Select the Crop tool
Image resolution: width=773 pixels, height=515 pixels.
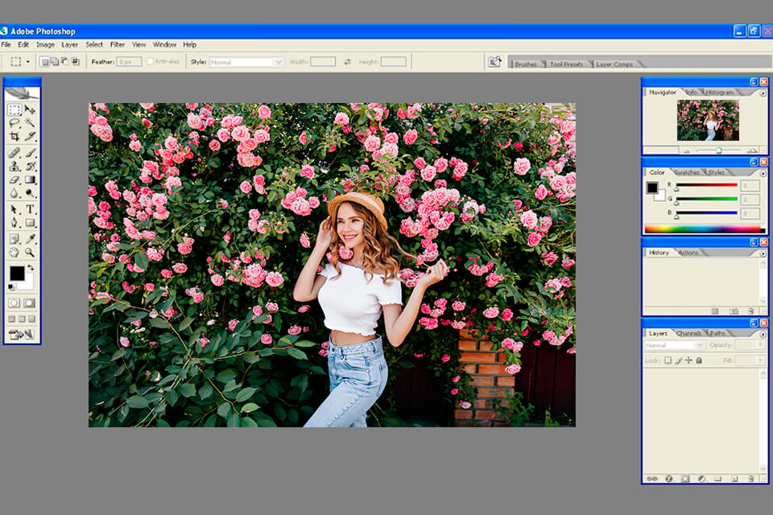coord(14,137)
